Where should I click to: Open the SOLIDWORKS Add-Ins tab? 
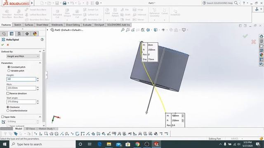click(118, 25)
